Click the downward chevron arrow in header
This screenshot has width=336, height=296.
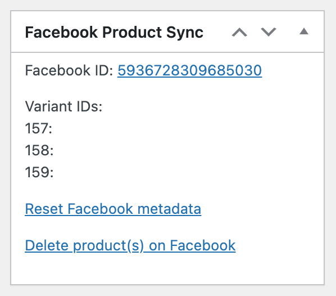click(268, 32)
